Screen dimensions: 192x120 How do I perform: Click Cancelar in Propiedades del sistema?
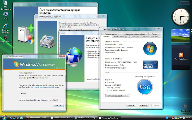click(x=143, y=106)
